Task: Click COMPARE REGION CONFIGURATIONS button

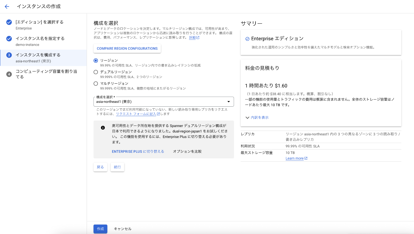Action: point(127,48)
